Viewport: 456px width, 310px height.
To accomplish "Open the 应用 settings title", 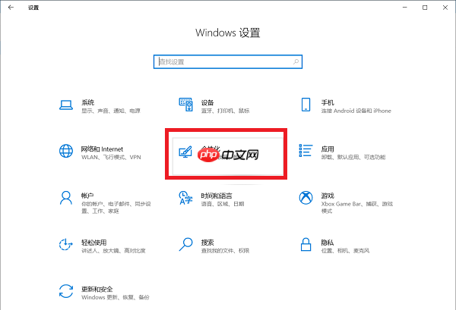I will pos(328,149).
